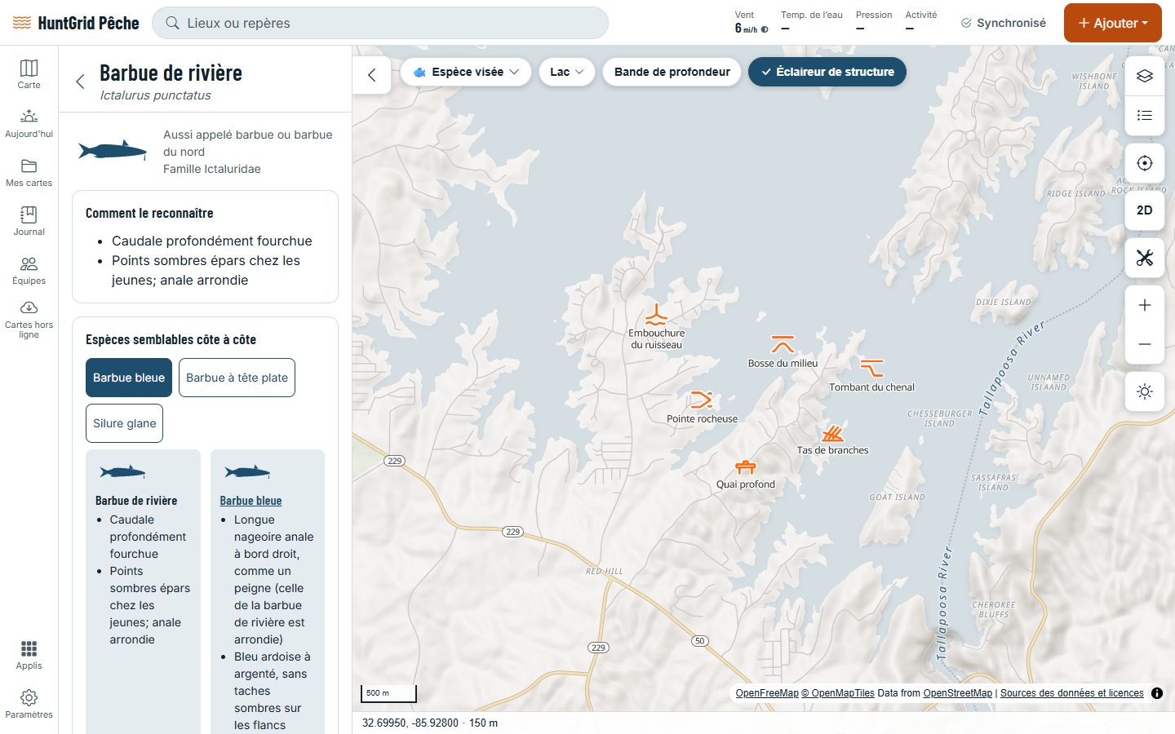Zoom out on the map
Image resolution: width=1175 pixels, height=734 pixels.
1145,344
